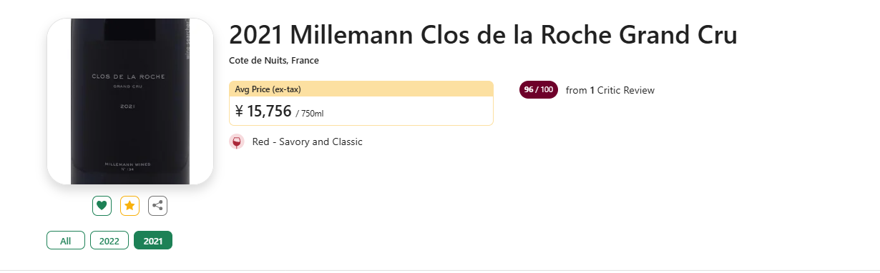Click the ¥ 15,756 price value

[x=263, y=111]
